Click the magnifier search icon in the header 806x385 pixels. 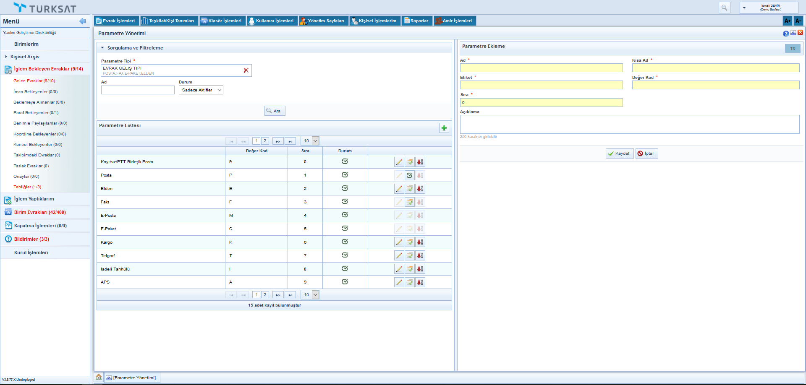[x=724, y=8]
